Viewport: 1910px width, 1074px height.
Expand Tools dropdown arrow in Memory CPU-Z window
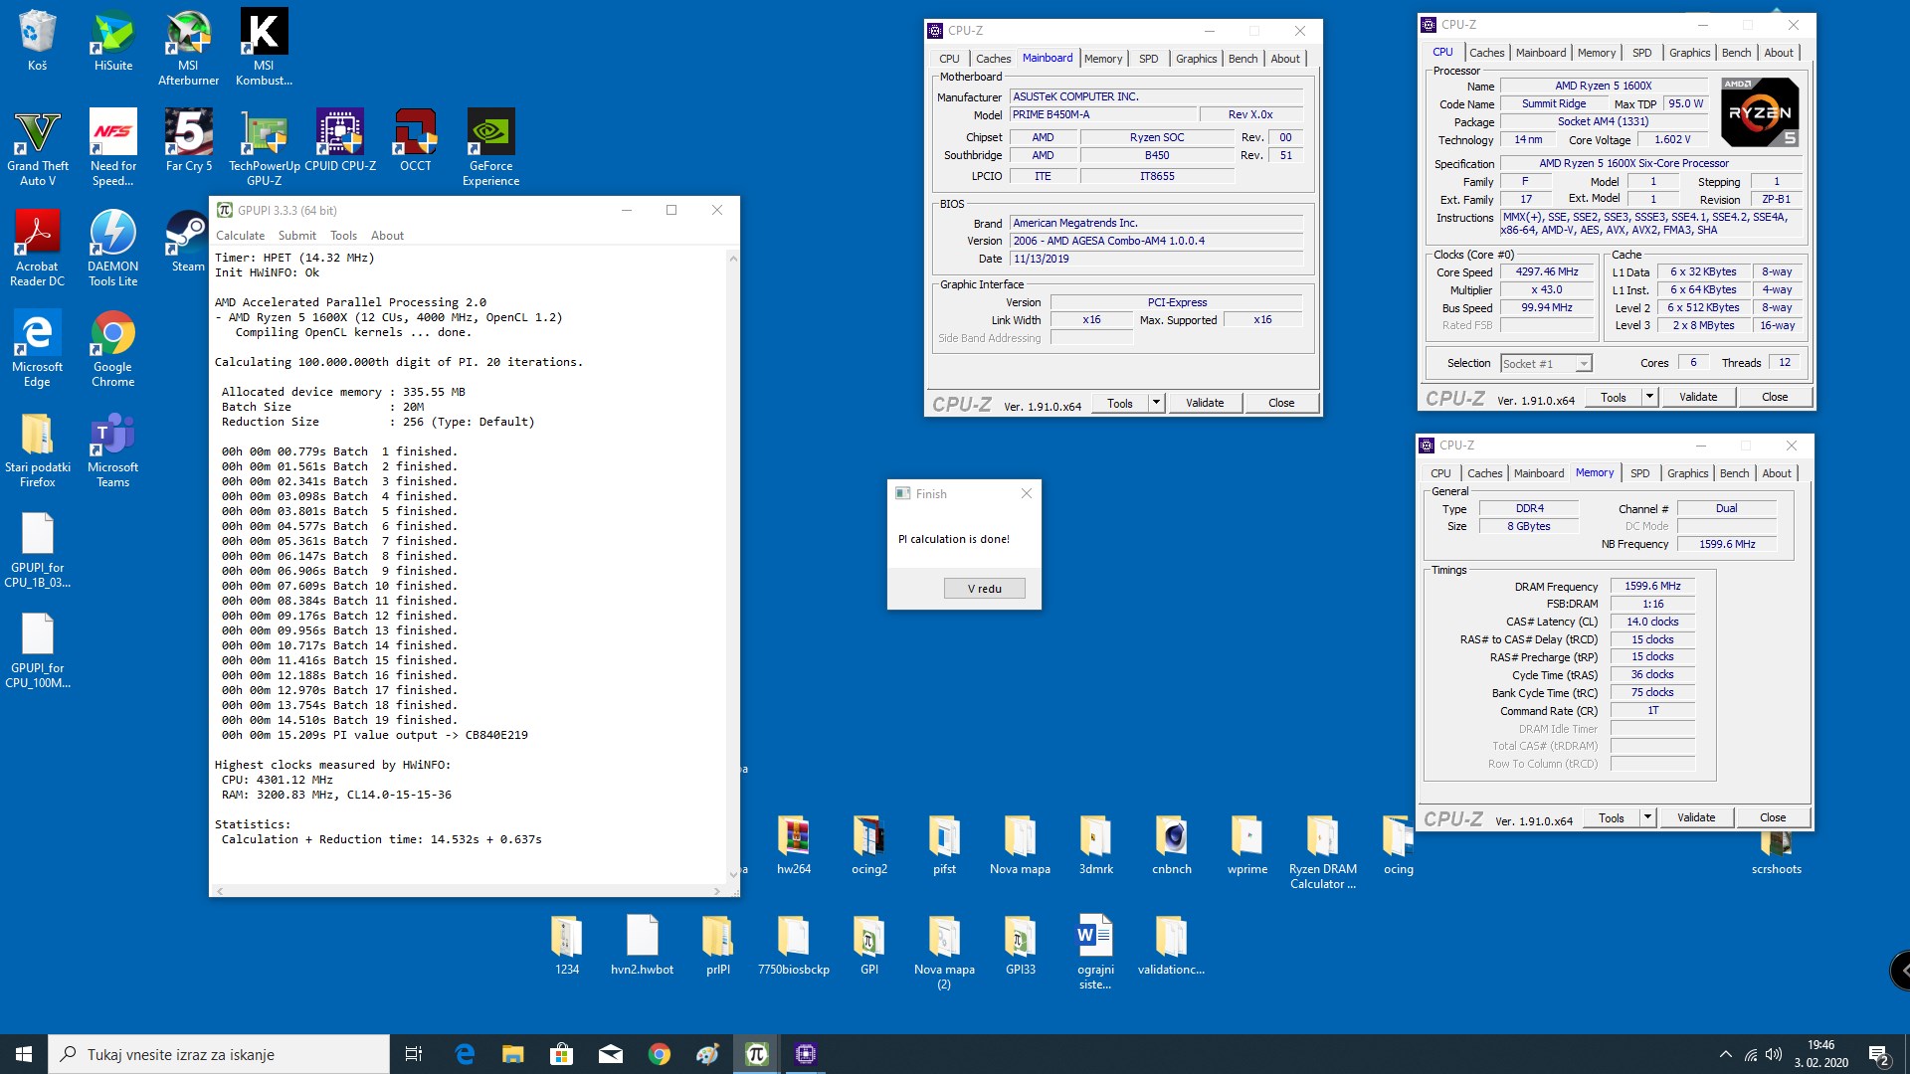tap(1647, 817)
